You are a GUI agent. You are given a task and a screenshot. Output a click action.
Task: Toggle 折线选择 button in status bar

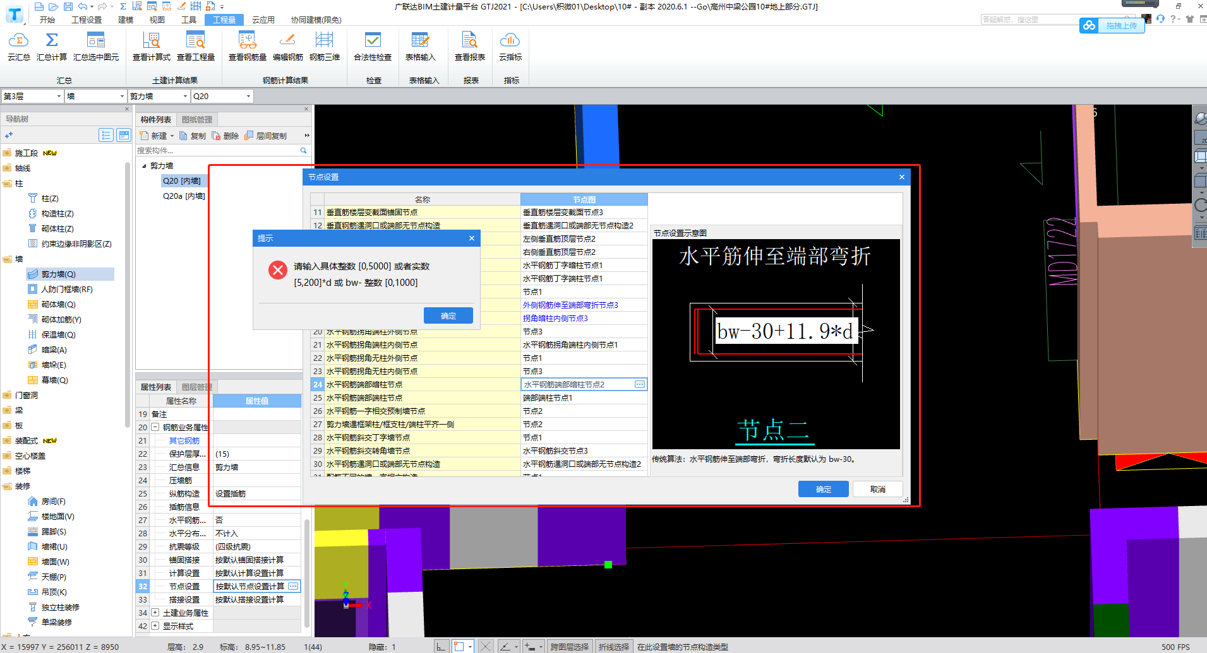pos(614,647)
